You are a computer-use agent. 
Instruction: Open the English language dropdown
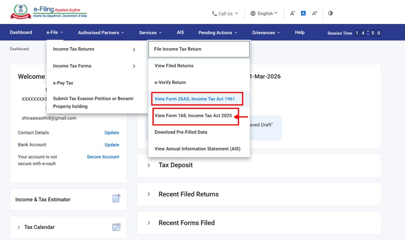(264, 13)
